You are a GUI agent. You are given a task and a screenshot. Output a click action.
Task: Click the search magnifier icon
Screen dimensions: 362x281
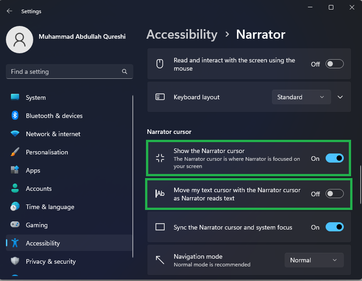point(125,72)
